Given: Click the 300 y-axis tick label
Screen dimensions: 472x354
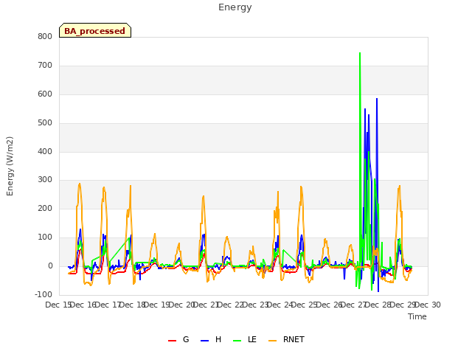Looking at the screenshot, I should pyautogui.click(x=45, y=180).
